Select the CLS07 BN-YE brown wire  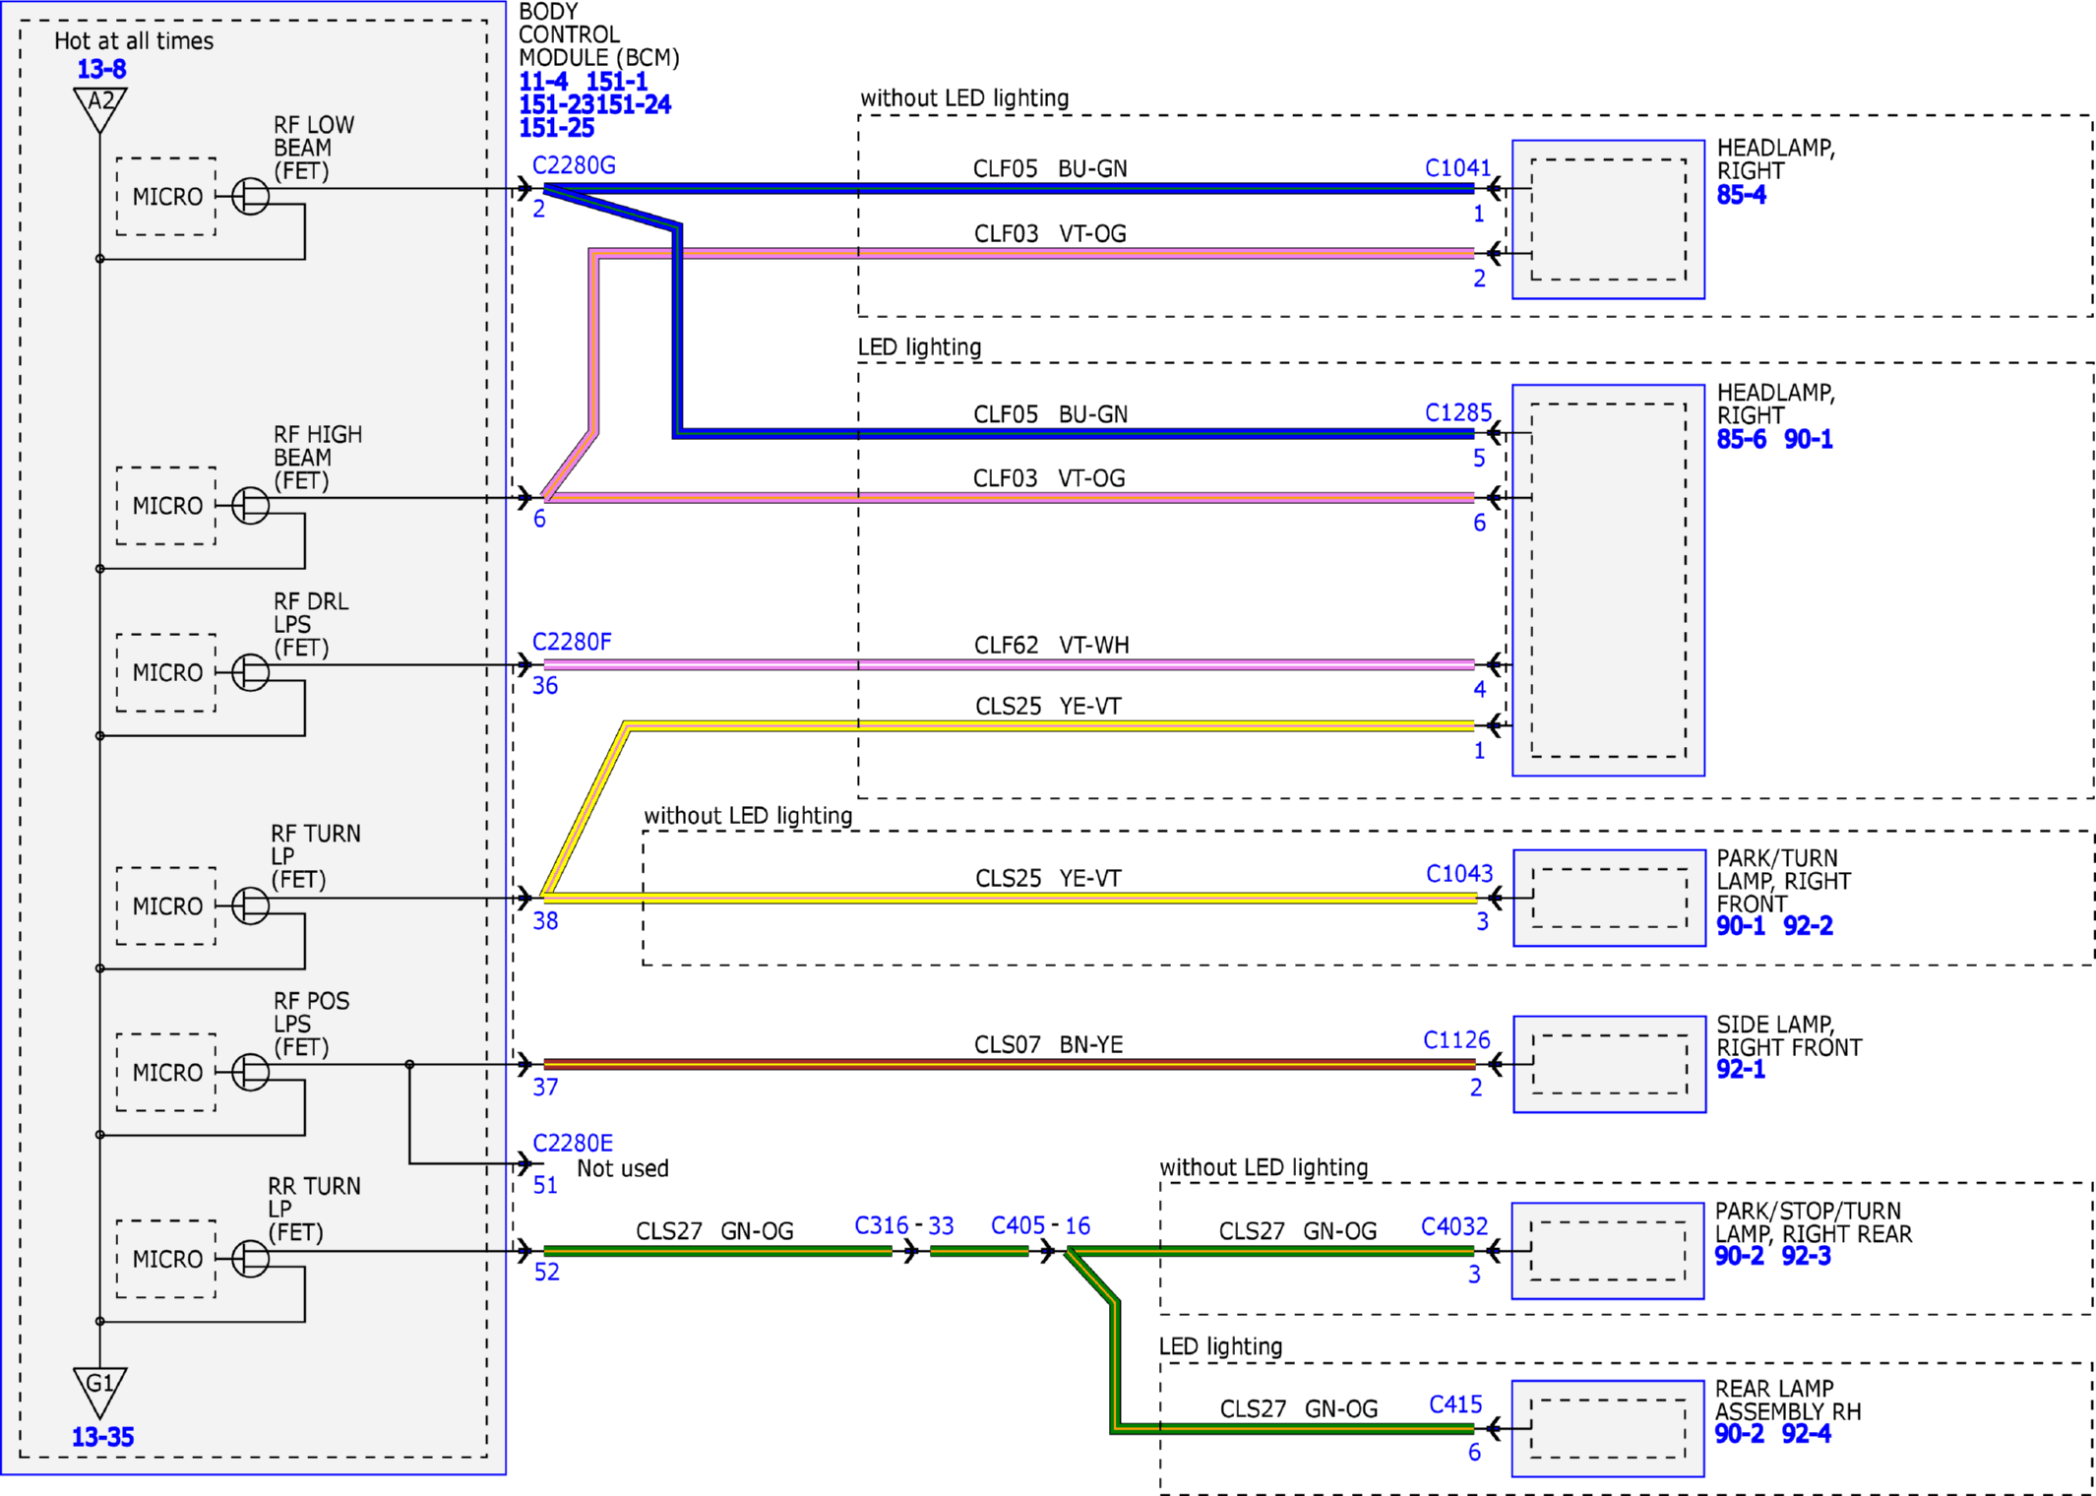pyautogui.click(x=1009, y=1064)
